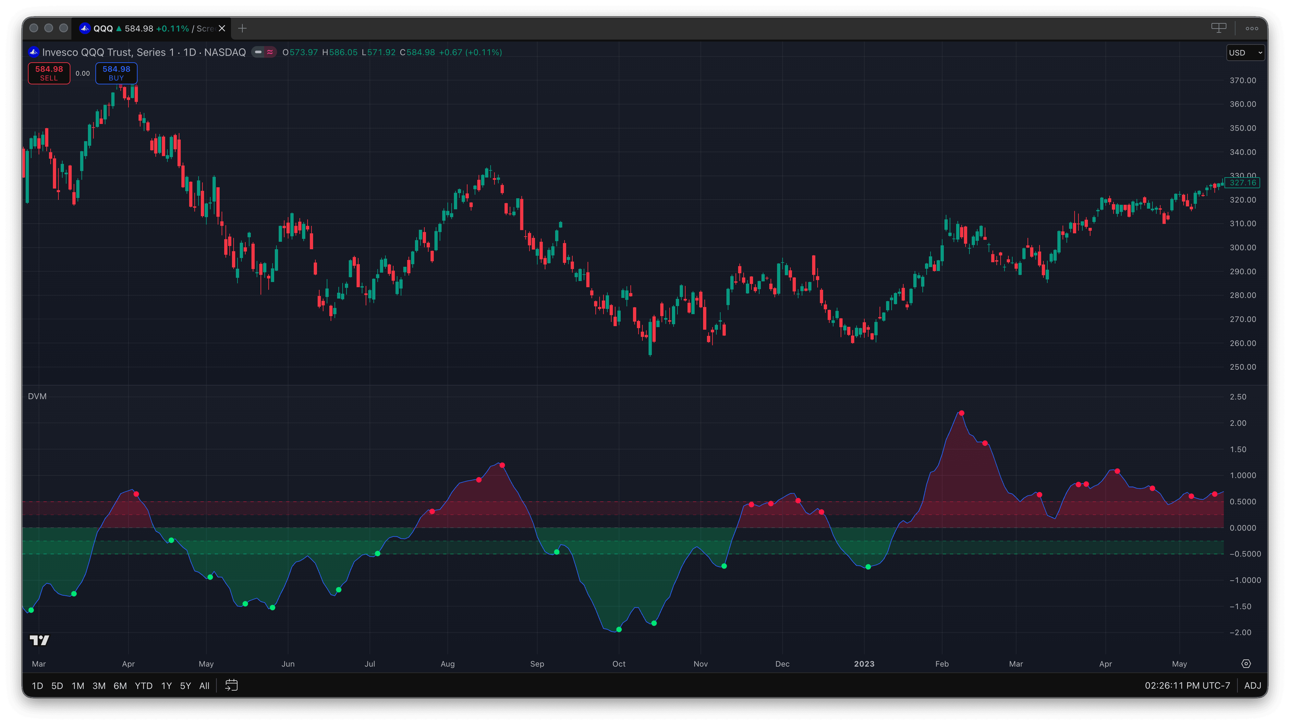This screenshot has height=725, width=1290.
Task: Open the Go to date calendar icon
Action: click(231, 685)
